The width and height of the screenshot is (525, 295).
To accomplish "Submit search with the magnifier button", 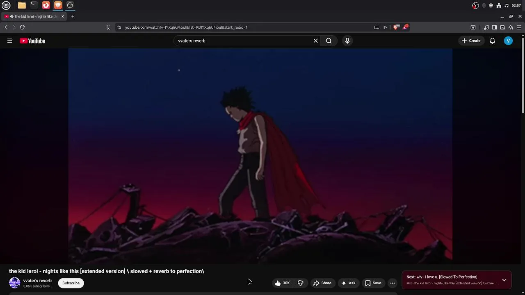I will [329, 41].
